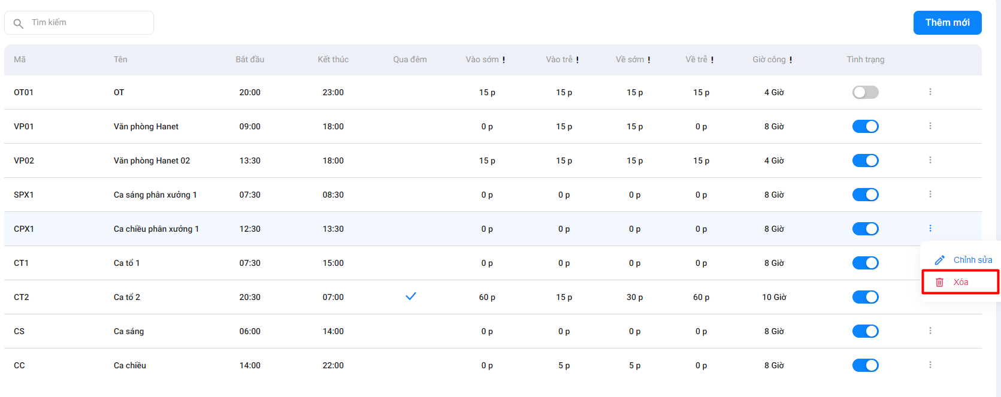Select the Văn phòng Hanet 02 name cell

[x=152, y=160]
